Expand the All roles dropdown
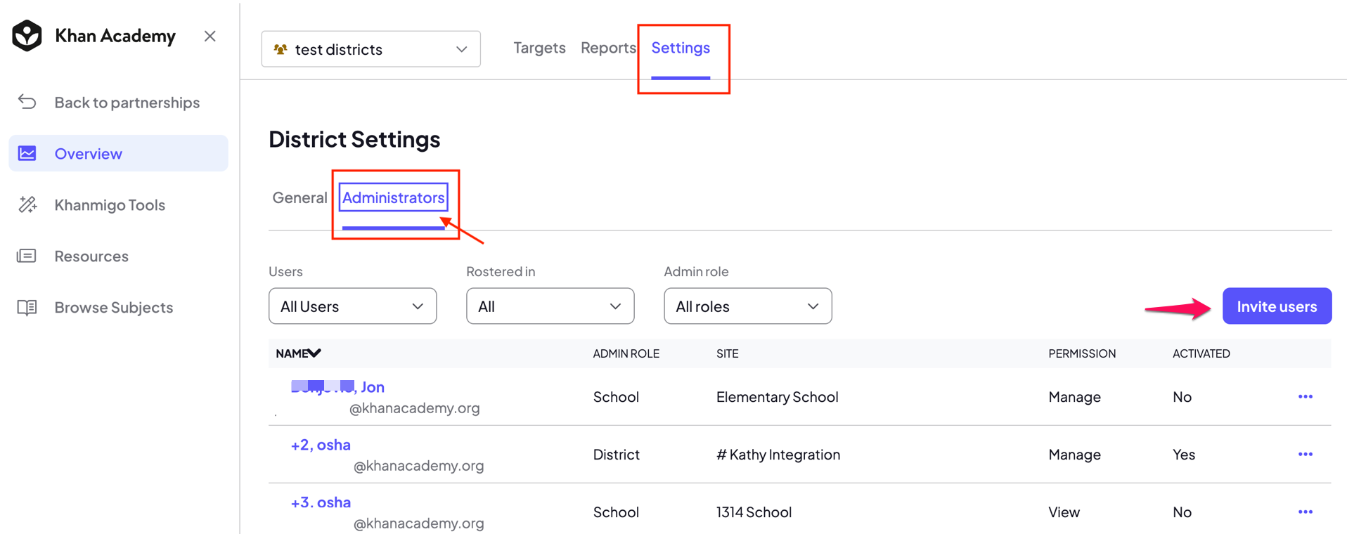Screen dimensions: 1347x534 [747, 306]
